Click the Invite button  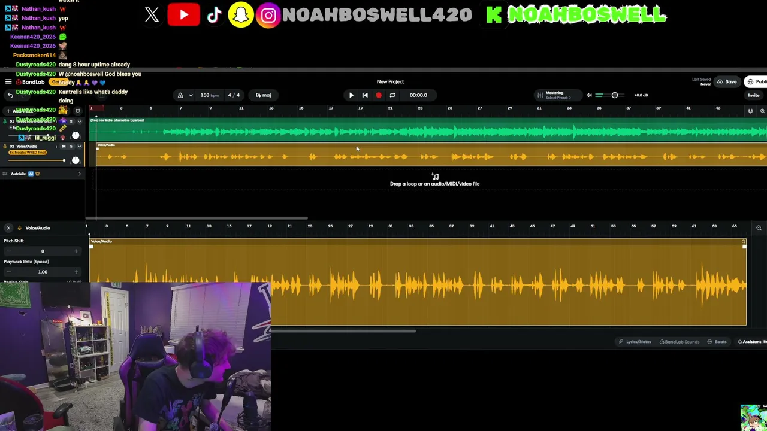click(x=754, y=95)
